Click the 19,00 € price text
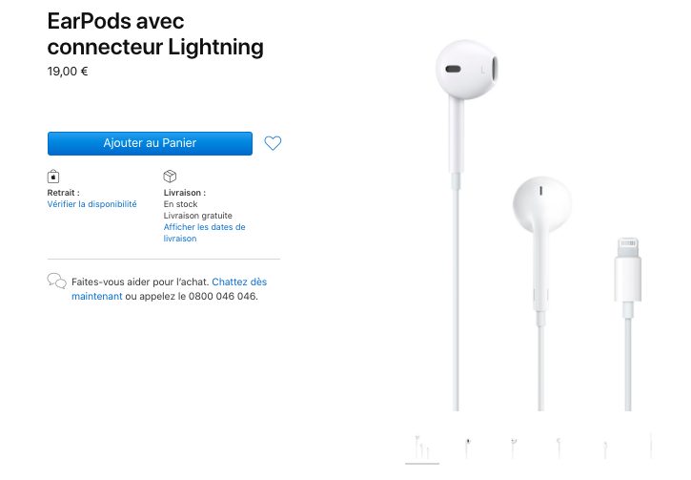Viewport: 691px width, 480px height. (x=68, y=72)
